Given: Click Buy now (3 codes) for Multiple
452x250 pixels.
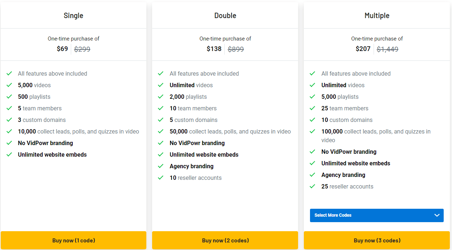Looking at the screenshot, I should click(x=377, y=240).
